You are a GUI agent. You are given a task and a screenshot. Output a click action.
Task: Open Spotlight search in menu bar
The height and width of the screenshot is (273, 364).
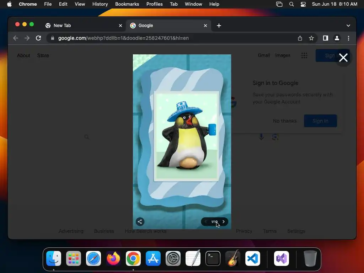pos(291,4)
